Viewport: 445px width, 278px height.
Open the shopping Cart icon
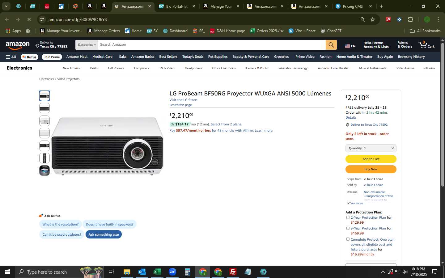pos(426,45)
